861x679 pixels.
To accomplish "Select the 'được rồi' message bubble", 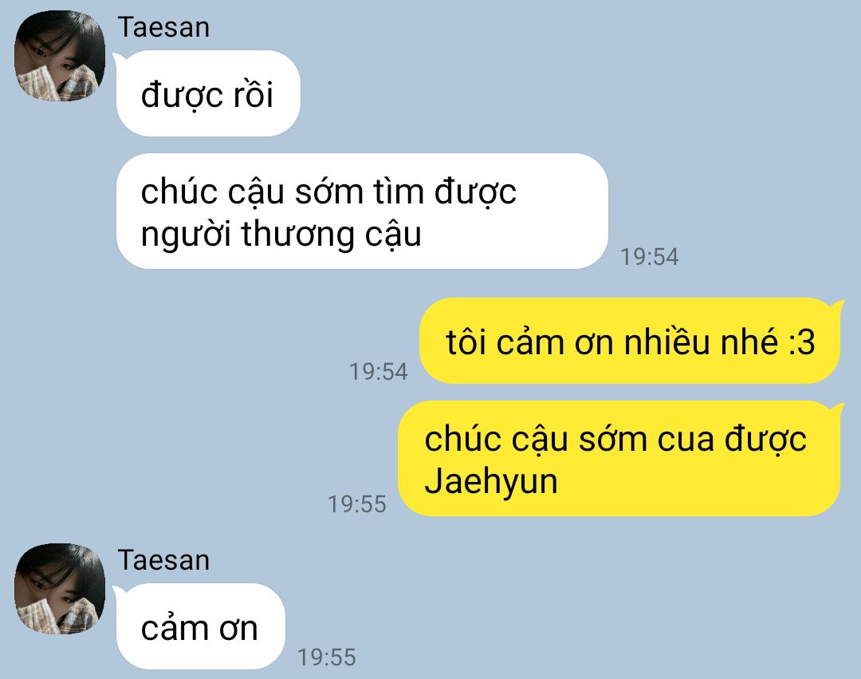I will click(208, 93).
